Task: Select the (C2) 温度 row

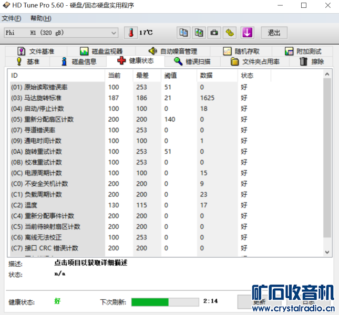Action: [x=166, y=205]
